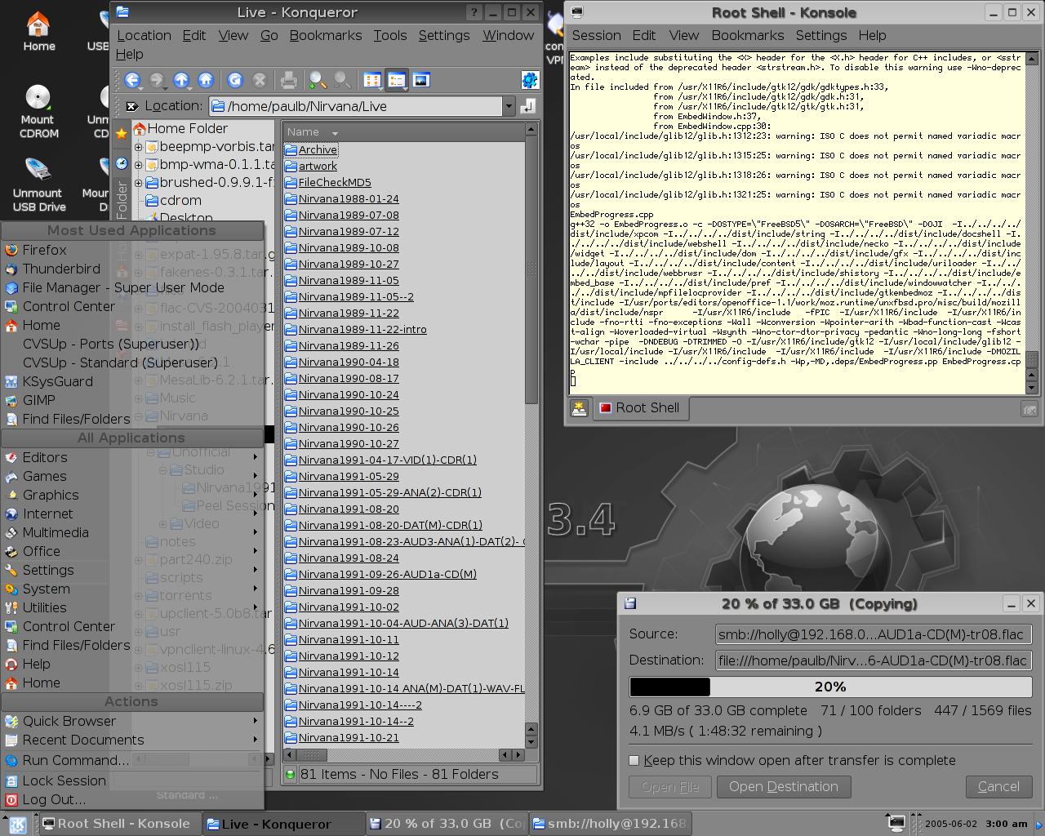The width and height of the screenshot is (1045, 836).
Task: Click the Open Destination button
Action: 783,787
